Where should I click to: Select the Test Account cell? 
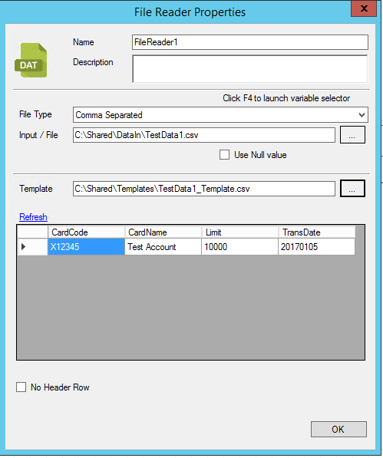[x=163, y=247]
